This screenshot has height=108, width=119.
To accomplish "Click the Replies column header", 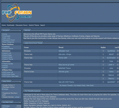I will tap(103, 48).
